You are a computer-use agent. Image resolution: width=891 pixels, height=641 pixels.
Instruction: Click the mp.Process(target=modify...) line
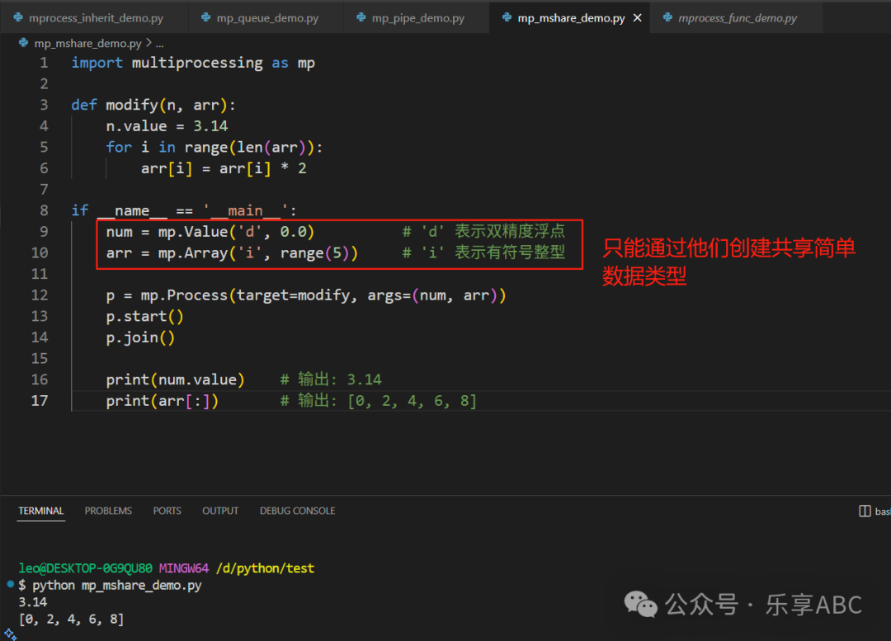pos(306,295)
